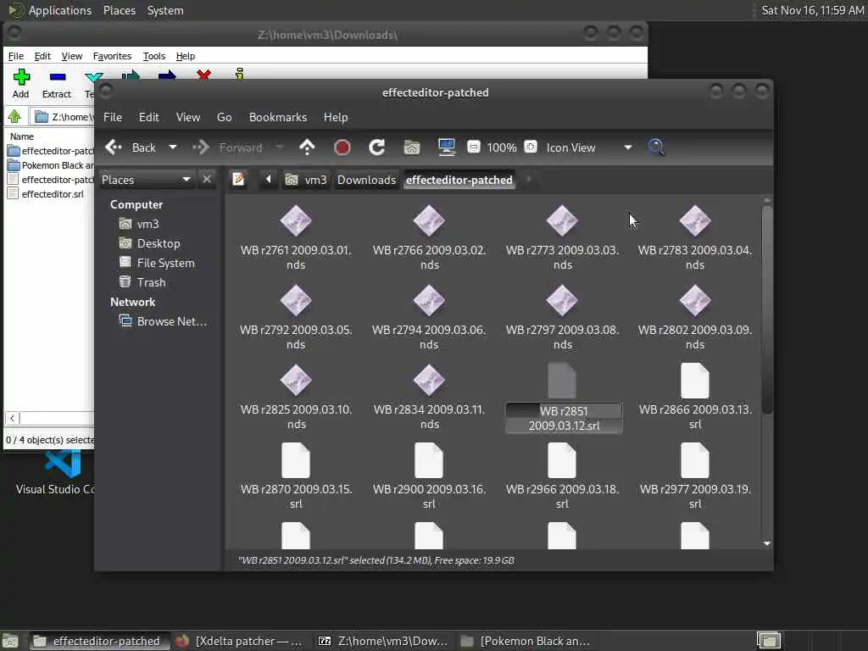This screenshot has width=868, height=651.
Task: Go up to the parent folder
Action: [x=307, y=147]
